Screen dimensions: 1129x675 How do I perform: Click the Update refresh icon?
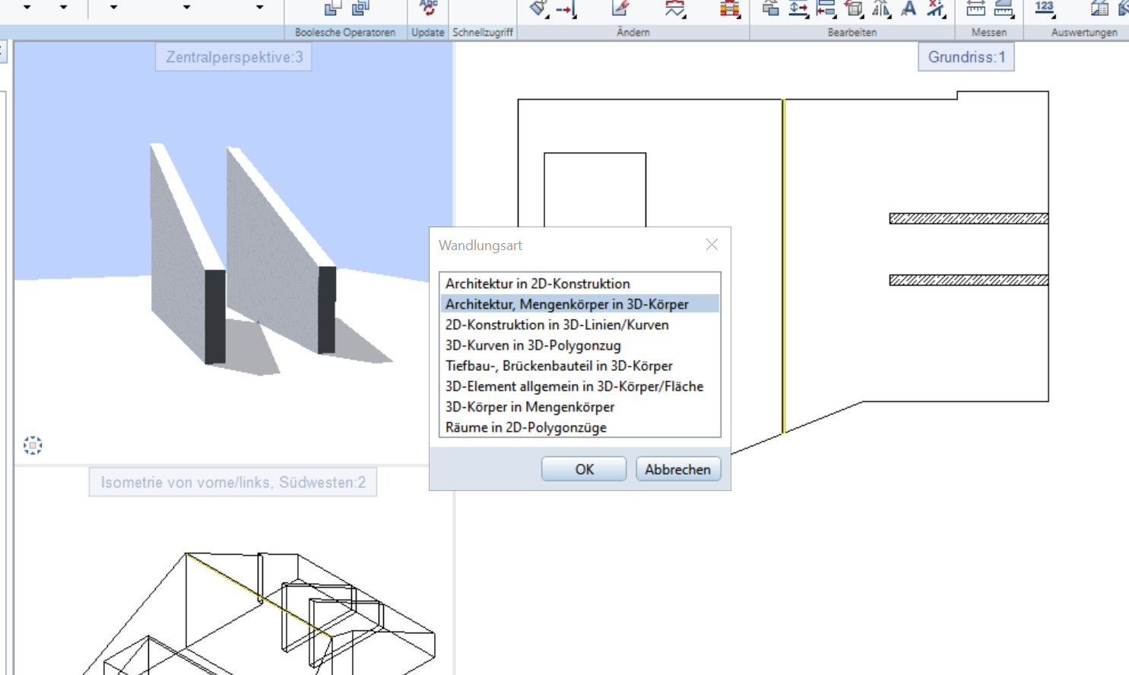coord(428,8)
